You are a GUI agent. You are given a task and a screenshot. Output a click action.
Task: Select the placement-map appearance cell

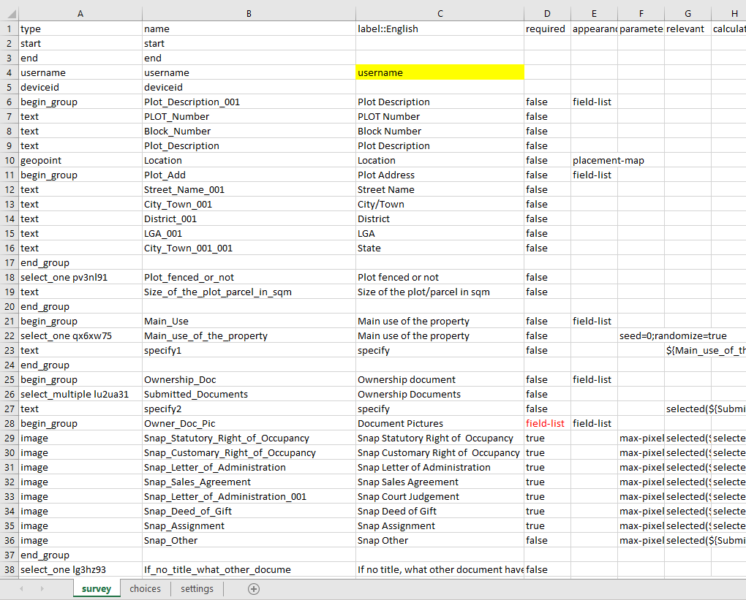click(x=608, y=160)
